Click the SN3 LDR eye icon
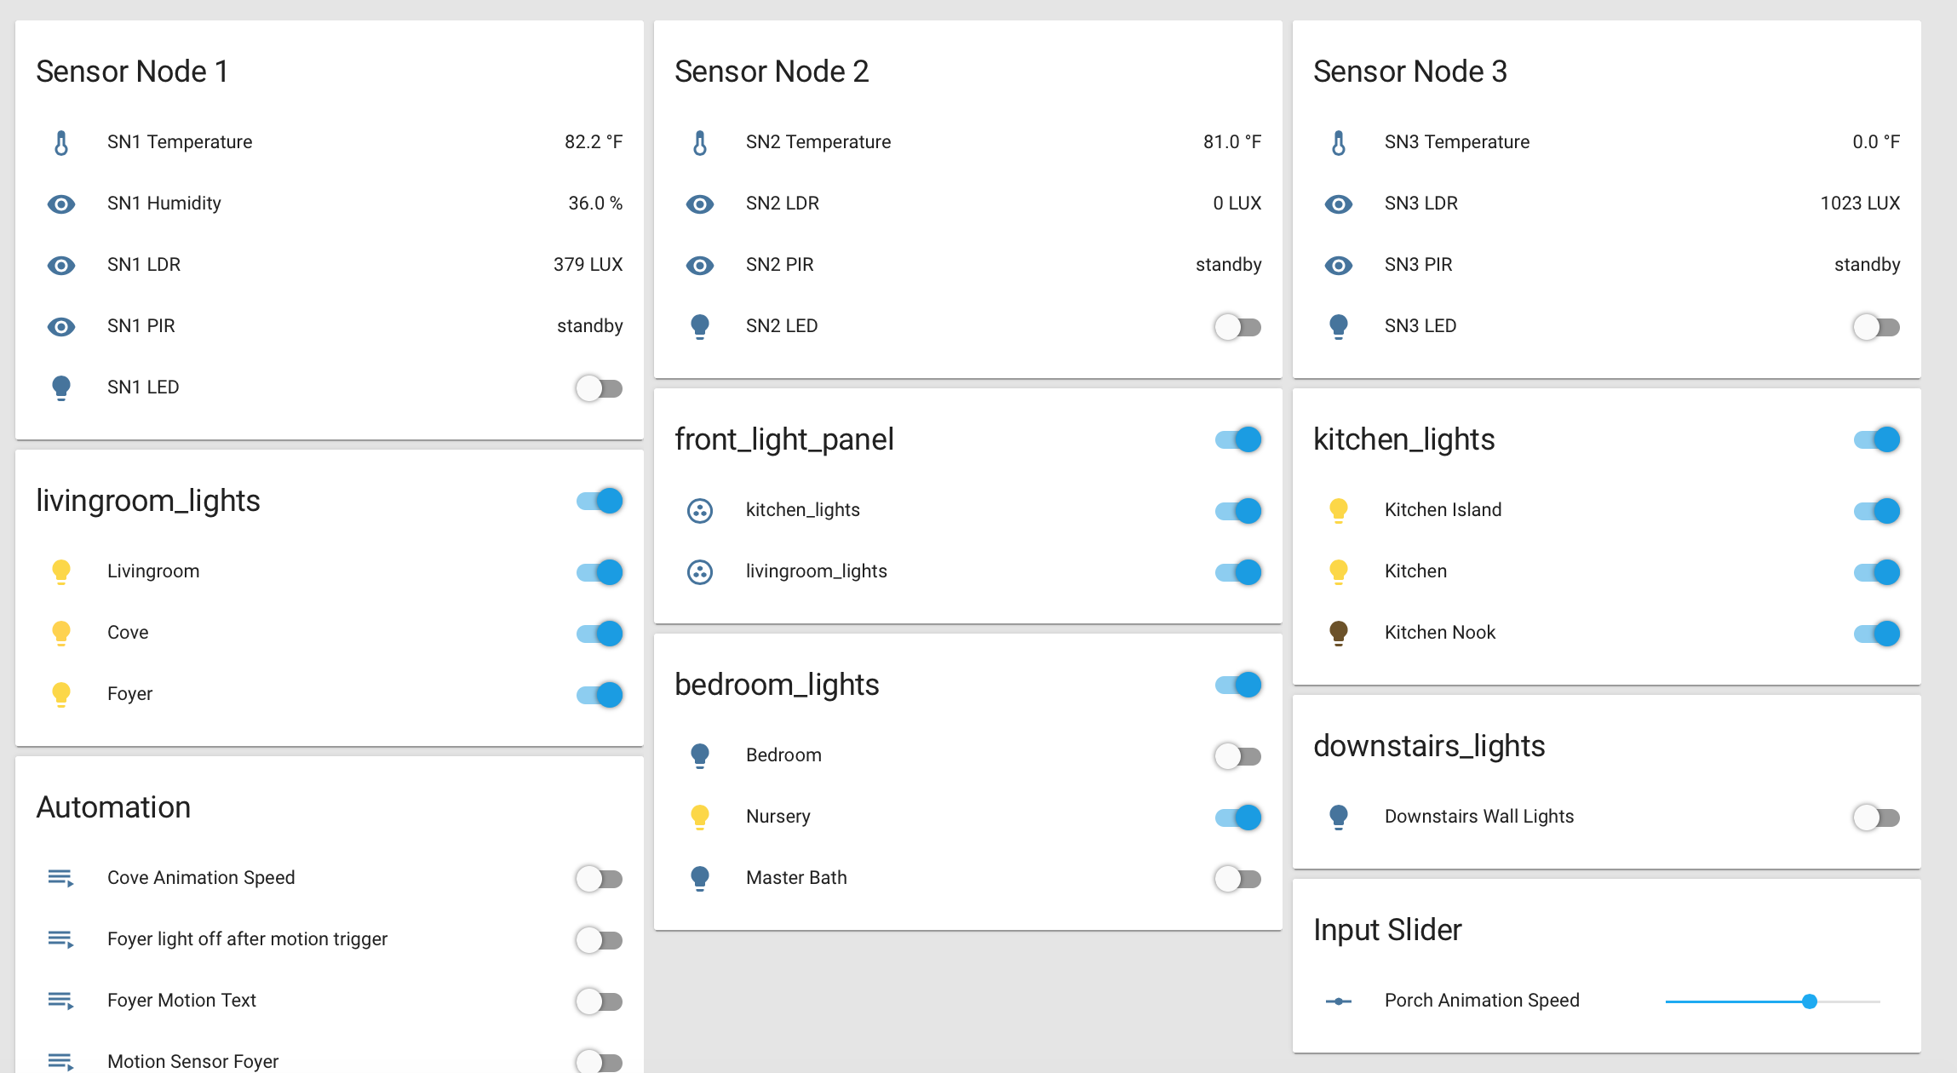 point(1339,204)
